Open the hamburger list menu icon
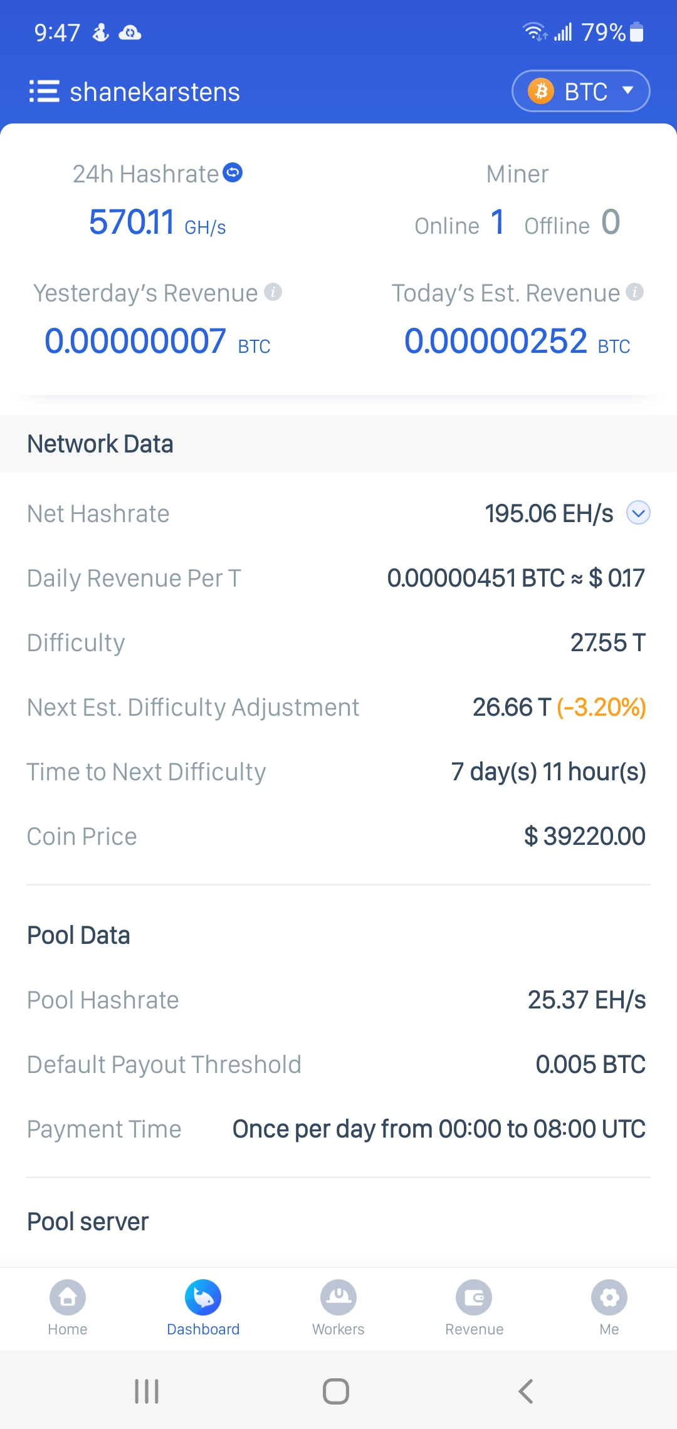The image size is (677, 1429). click(x=44, y=92)
